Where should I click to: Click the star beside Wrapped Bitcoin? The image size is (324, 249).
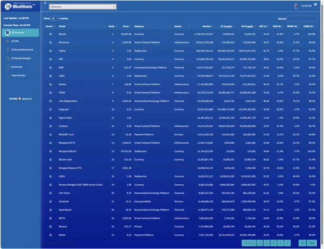pos(51,151)
